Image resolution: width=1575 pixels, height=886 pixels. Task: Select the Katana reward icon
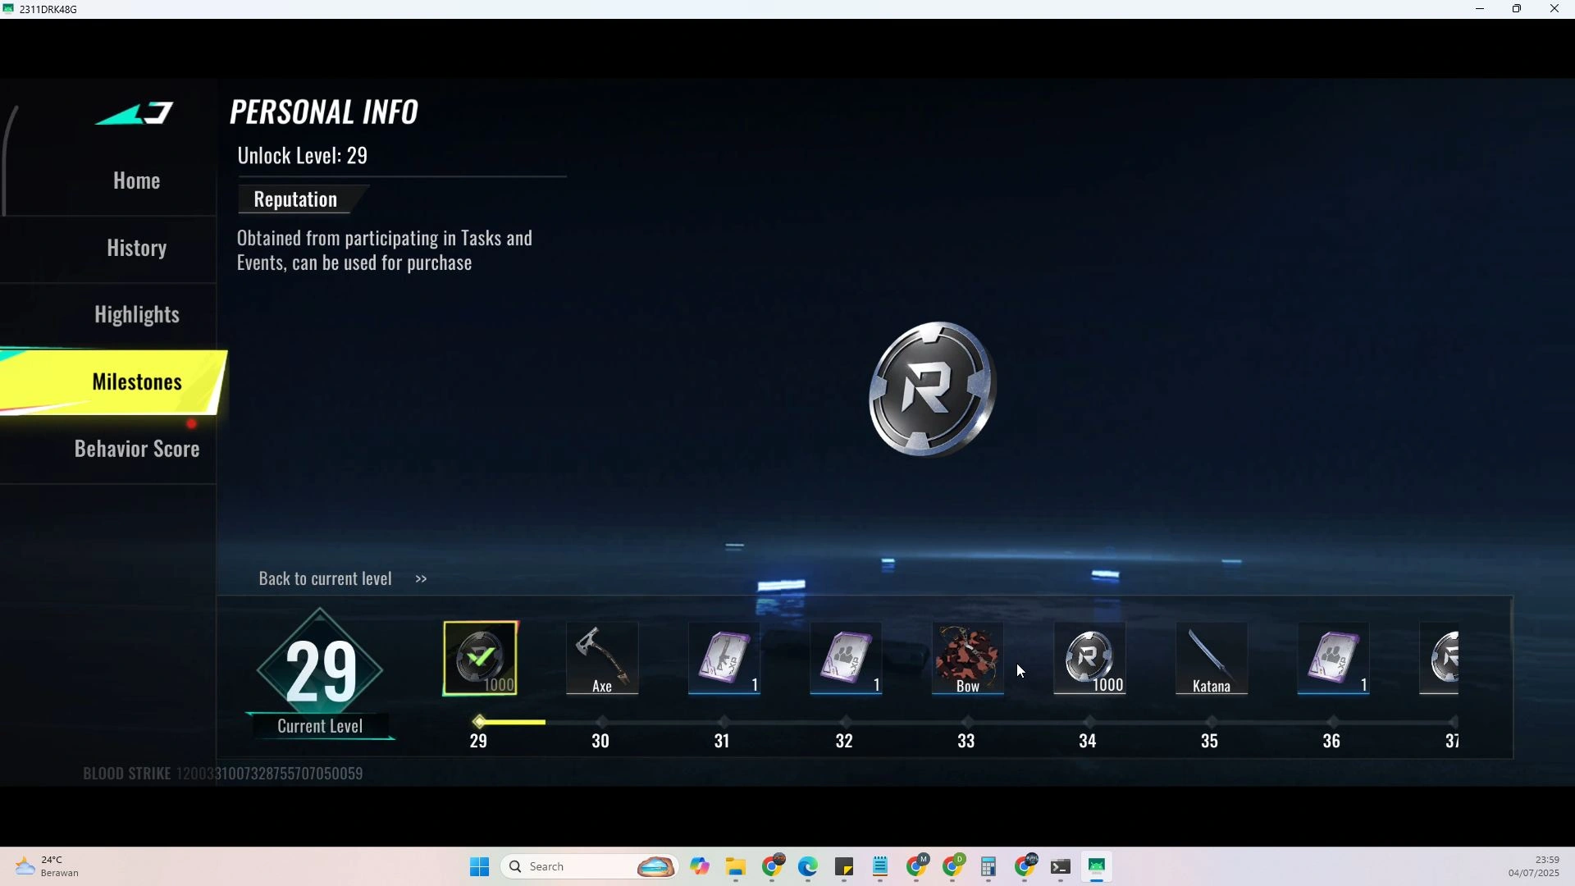pyautogui.click(x=1212, y=659)
